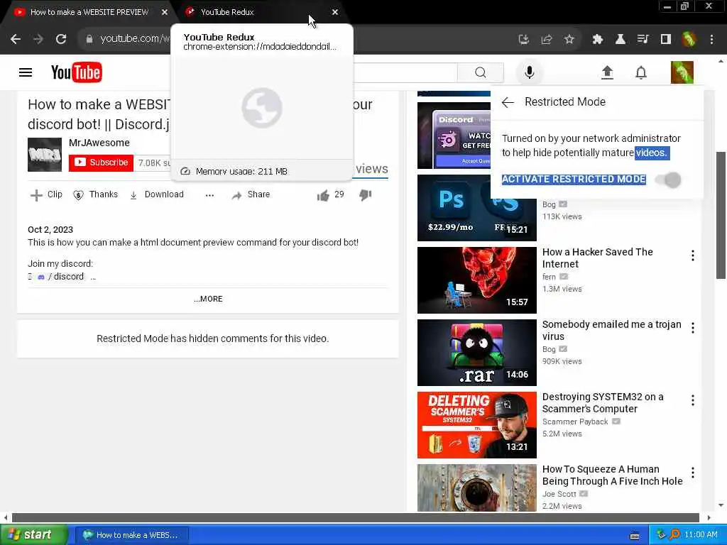The width and height of the screenshot is (727, 545).
Task: Start voice search with the microphone icon
Action: [529, 72]
